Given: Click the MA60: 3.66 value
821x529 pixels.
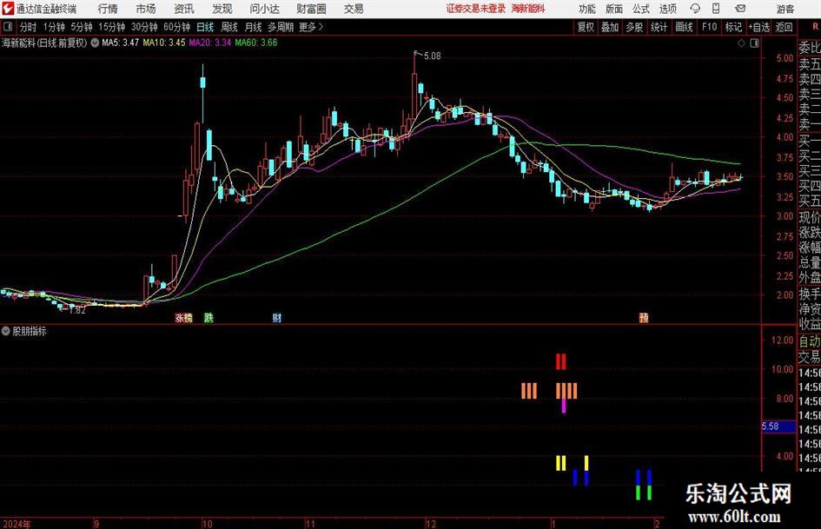Looking at the screenshot, I should [x=256, y=43].
